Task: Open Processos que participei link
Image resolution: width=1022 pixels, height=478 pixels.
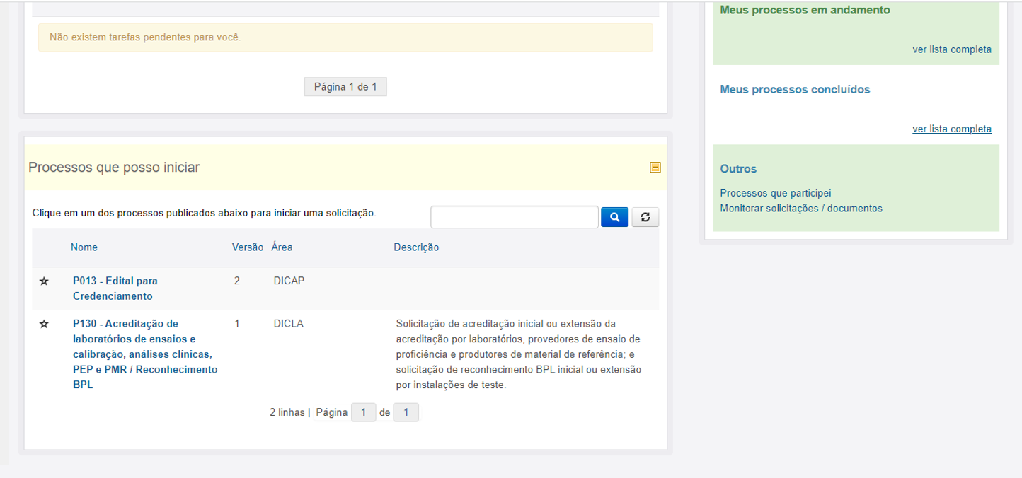Action: point(775,192)
